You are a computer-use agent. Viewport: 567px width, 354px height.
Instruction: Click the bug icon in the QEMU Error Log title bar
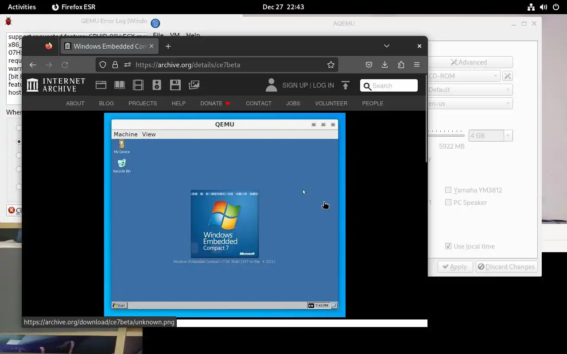(x=8, y=21)
